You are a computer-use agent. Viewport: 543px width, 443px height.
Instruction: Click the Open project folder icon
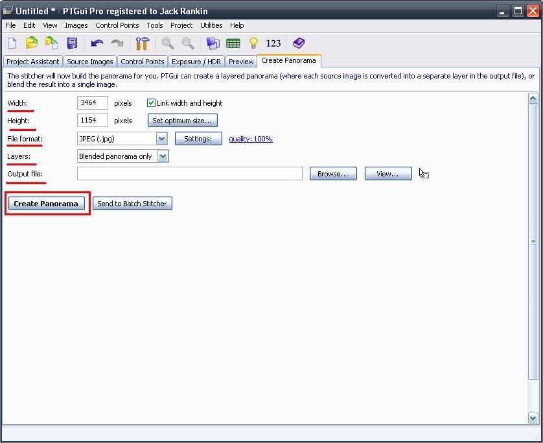point(32,43)
